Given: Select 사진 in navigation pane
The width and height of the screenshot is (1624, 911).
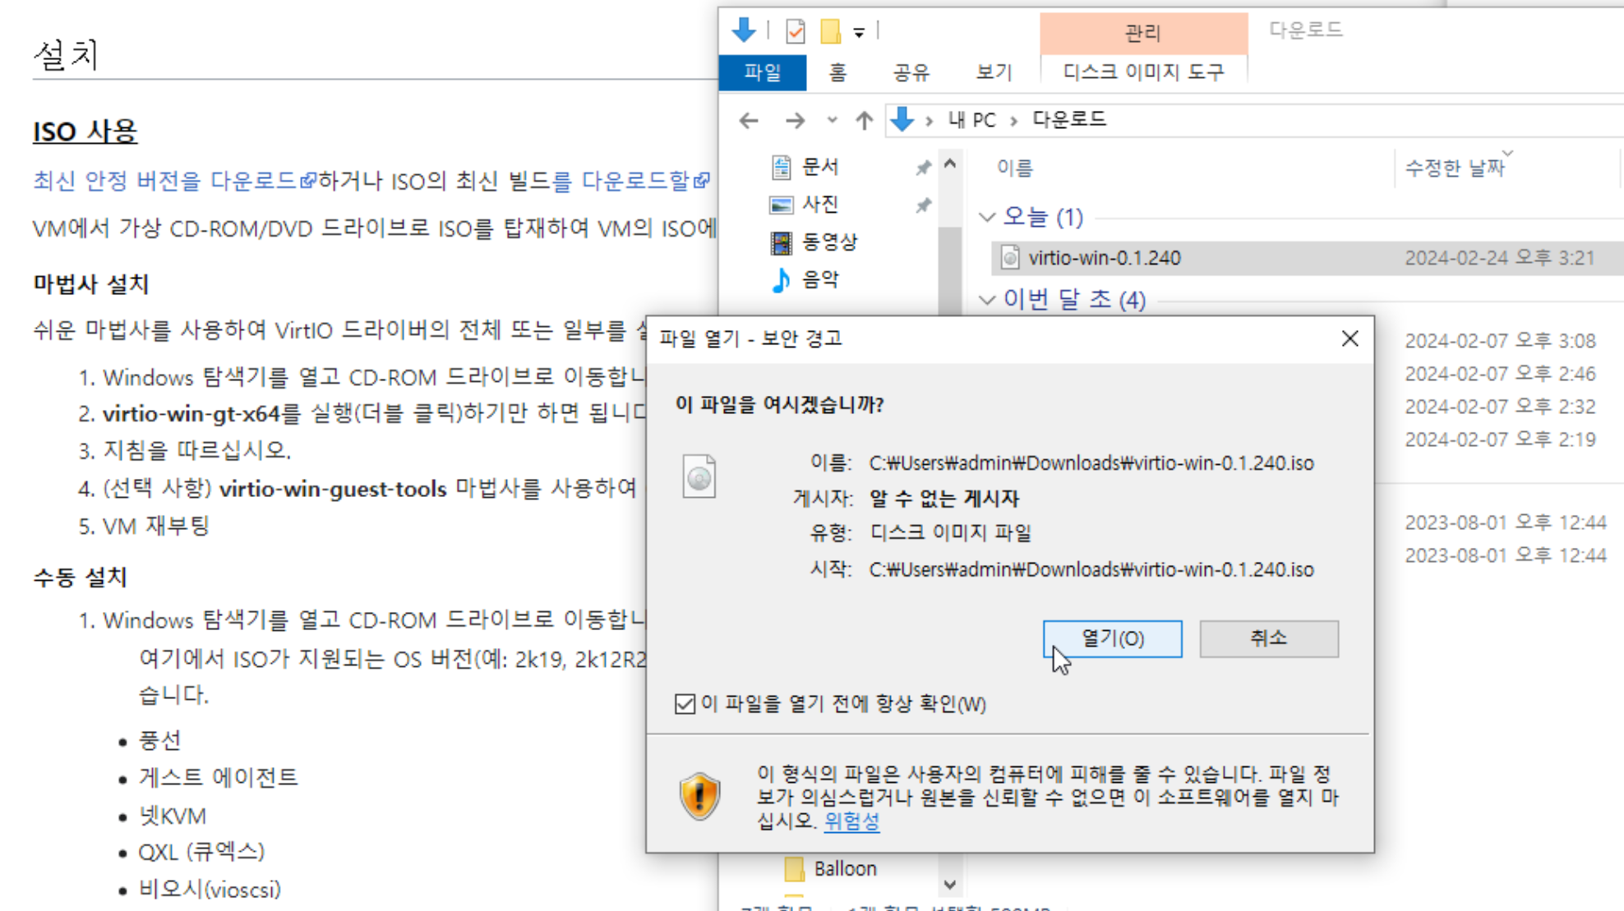Looking at the screenshot, I should coord(820,204).
